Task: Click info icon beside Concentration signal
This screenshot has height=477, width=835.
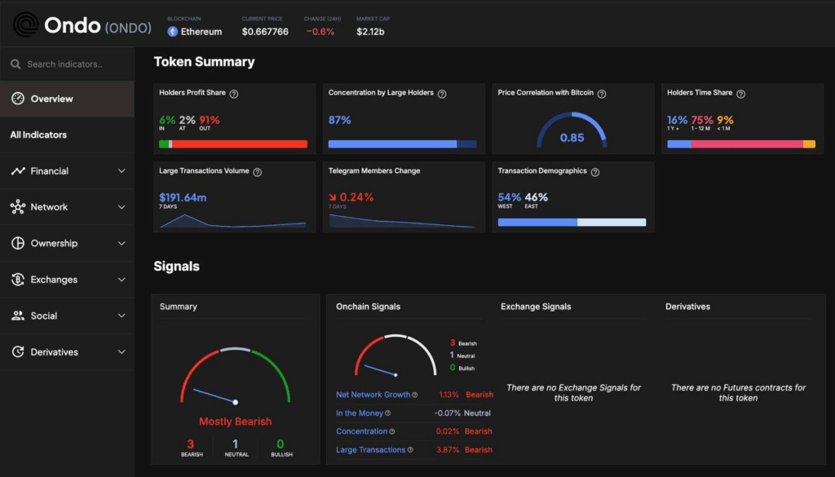Action: click(392, 432)
